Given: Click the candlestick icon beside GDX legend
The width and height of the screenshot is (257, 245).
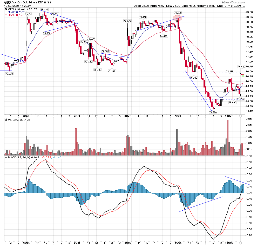Looking at the screenshot, I should [6, 9].
